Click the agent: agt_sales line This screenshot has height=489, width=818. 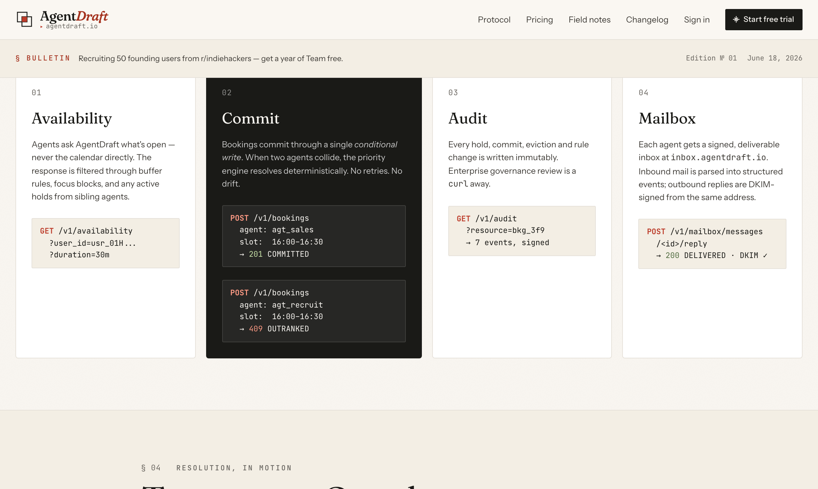coord(276,230)
